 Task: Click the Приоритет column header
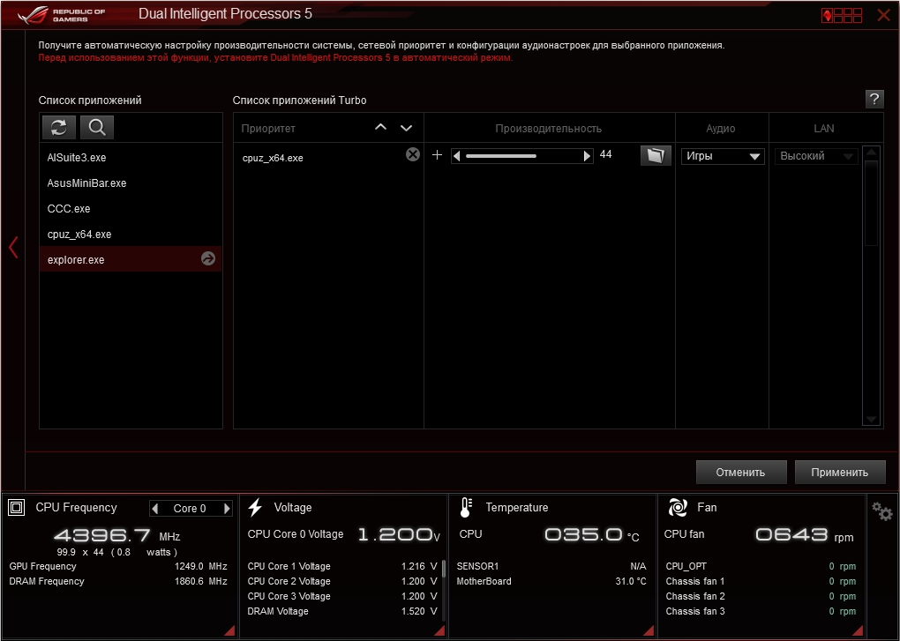point(268,129)
